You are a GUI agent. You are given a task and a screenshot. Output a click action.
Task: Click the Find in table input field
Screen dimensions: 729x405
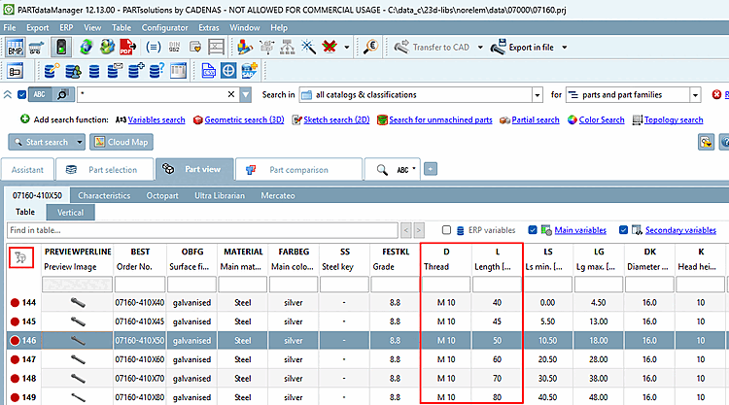click(202, 230)
